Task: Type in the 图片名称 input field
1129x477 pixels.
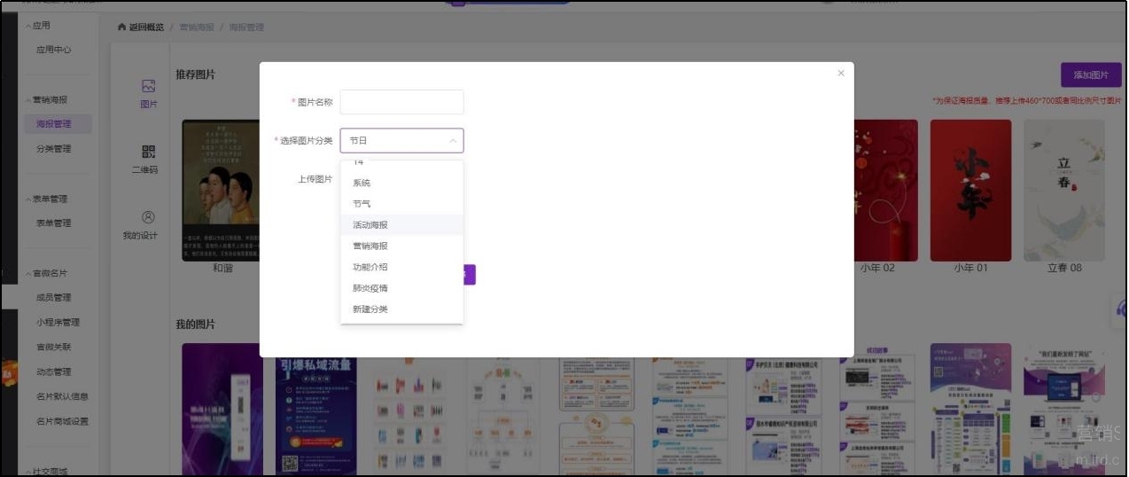Action: point(401,102)
